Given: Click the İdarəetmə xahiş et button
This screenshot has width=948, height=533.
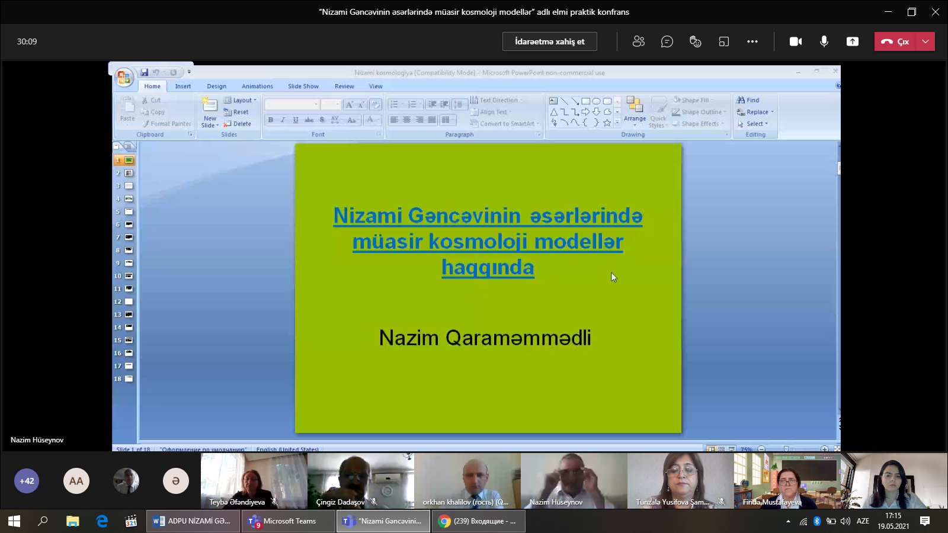Looking at the screenshot, I should pos(549,41).
